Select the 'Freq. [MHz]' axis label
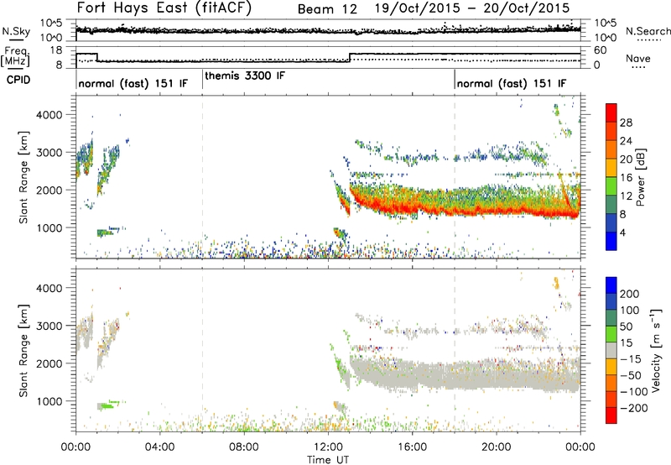 coord(15,56)
